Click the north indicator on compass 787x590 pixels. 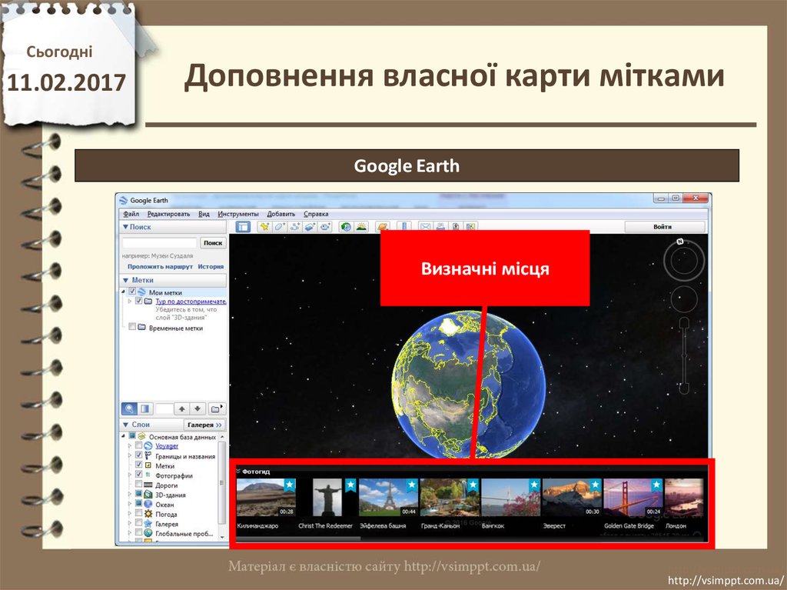[x=680, y=242]
